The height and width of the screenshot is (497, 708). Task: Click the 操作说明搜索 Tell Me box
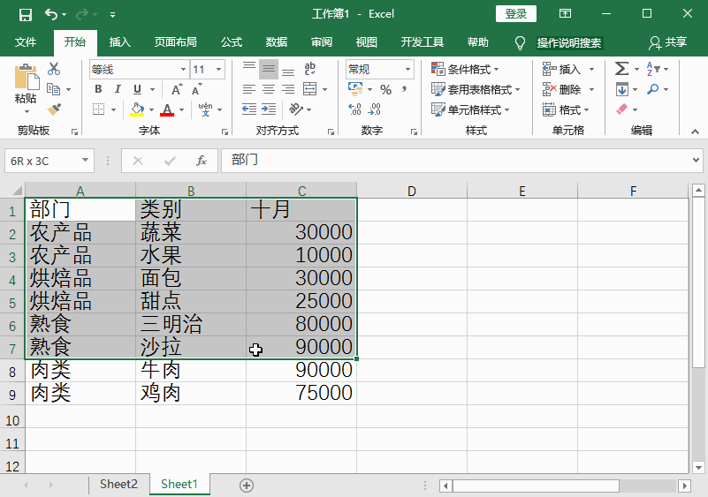point(569,43)
